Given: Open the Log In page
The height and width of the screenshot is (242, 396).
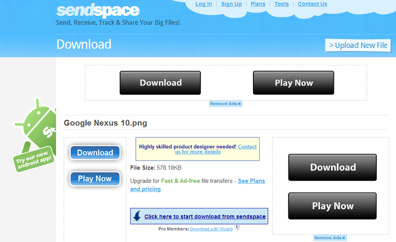Looking at the screenshot, I should coord(204,4).
